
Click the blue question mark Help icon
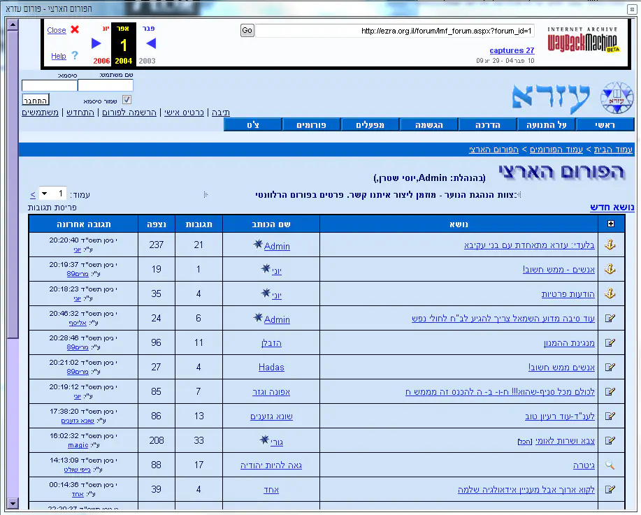[75, 56]
